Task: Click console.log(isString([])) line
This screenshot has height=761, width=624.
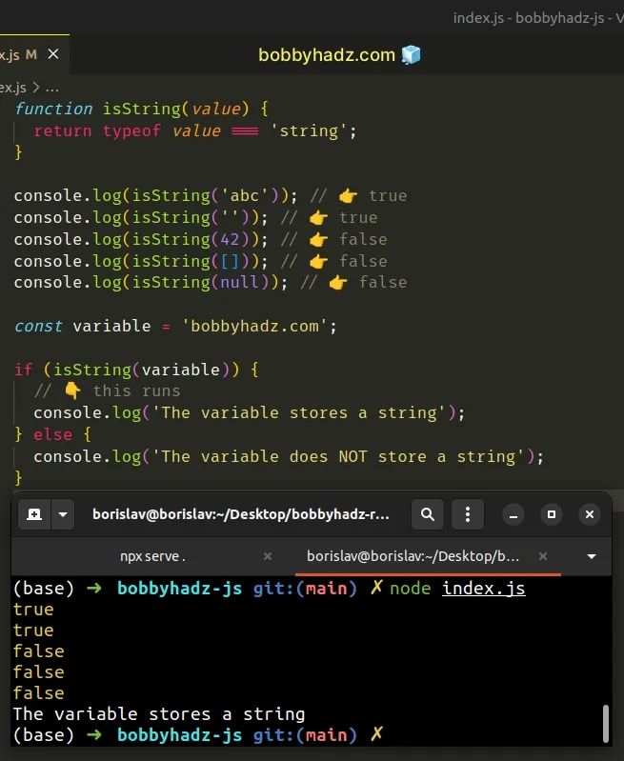Action: pyautogui.click(x=201, y=261)
